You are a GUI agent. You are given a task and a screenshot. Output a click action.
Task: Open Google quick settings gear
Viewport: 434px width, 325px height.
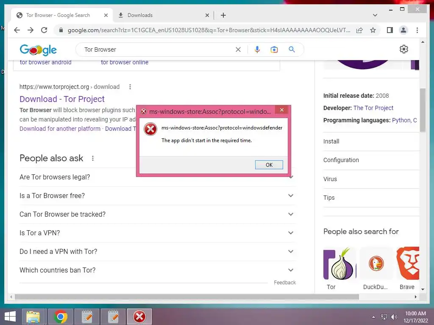click(404, 49)
